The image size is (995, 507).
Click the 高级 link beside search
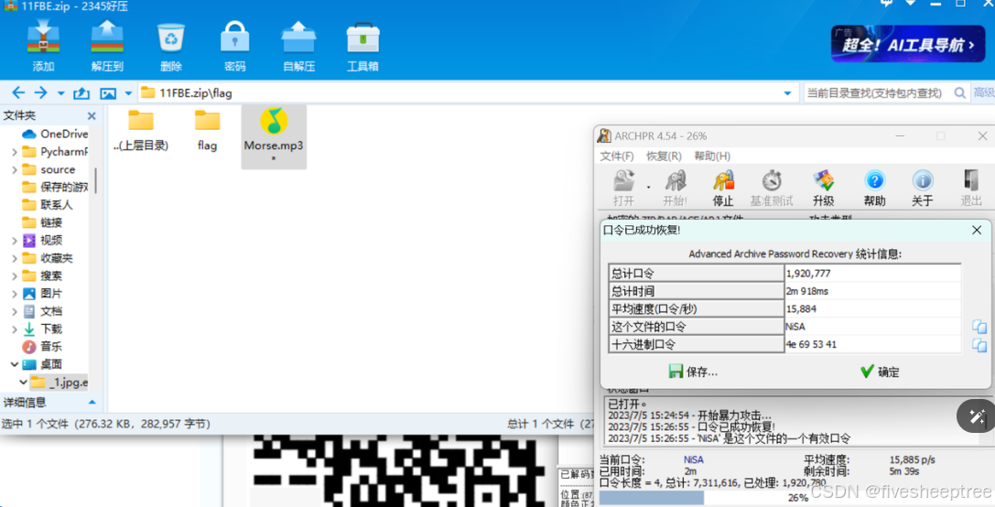[984, 93]
